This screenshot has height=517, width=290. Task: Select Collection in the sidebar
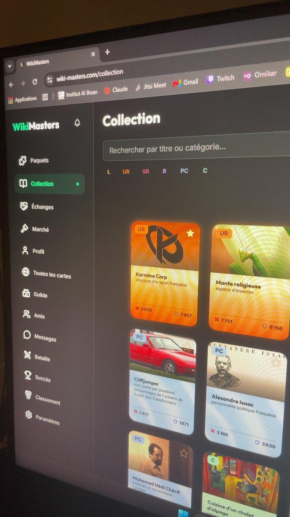tap(49, 184)
